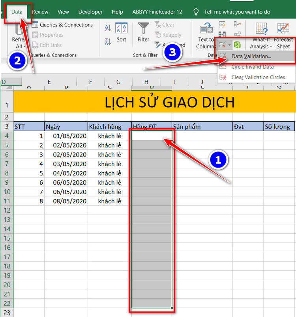
Task: Open the Data ribbon tab
Action: point(17,12)
